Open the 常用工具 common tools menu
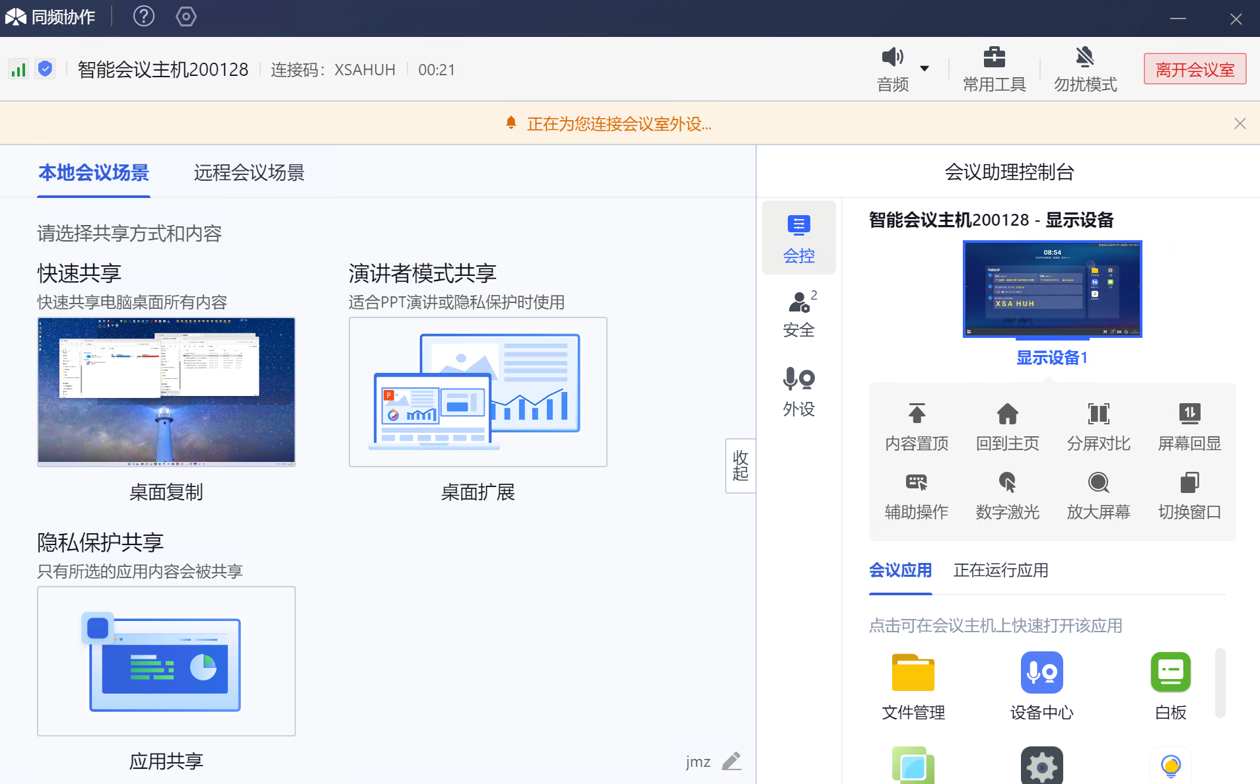The width and height of the screenshot is (1260, 784). pos(994,69)
